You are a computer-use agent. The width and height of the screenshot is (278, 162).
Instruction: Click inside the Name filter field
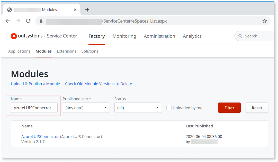pos(34,108)
